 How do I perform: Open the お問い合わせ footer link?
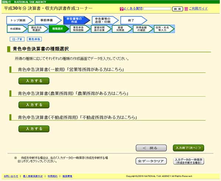(10, 176)
